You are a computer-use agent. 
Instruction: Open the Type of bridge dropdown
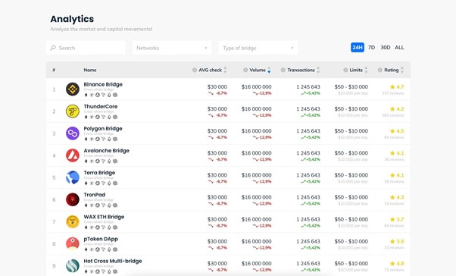click(258, 48)
